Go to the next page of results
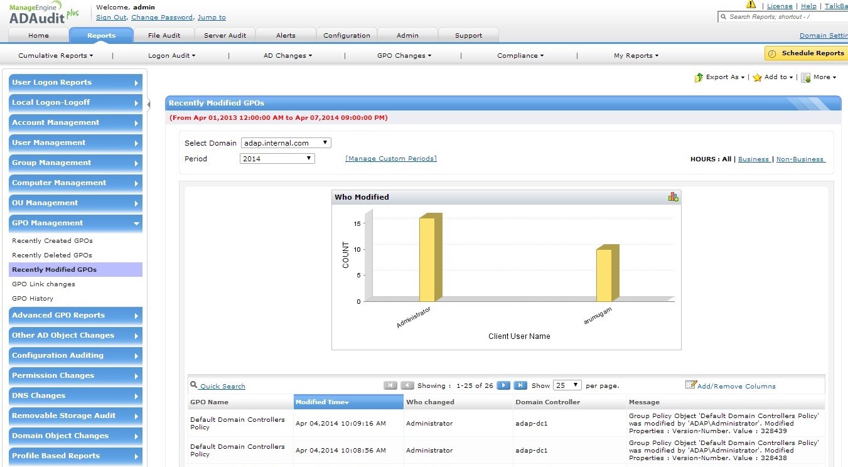Image resolution: width=848 pixels, height=467 pixels. (x=503, y=385)
